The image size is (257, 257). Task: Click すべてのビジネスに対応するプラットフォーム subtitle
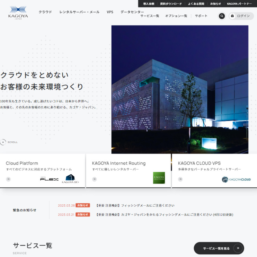39,169
